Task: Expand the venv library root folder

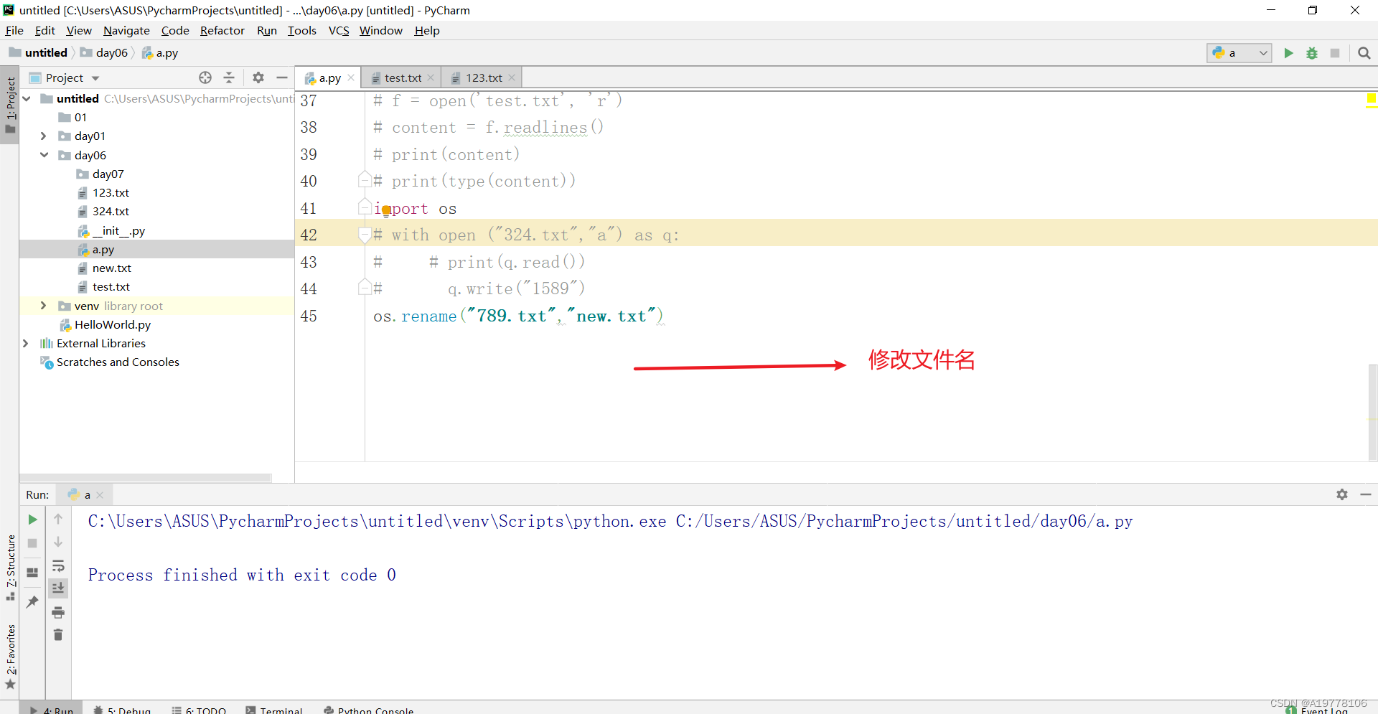Action: pos(44,306)
